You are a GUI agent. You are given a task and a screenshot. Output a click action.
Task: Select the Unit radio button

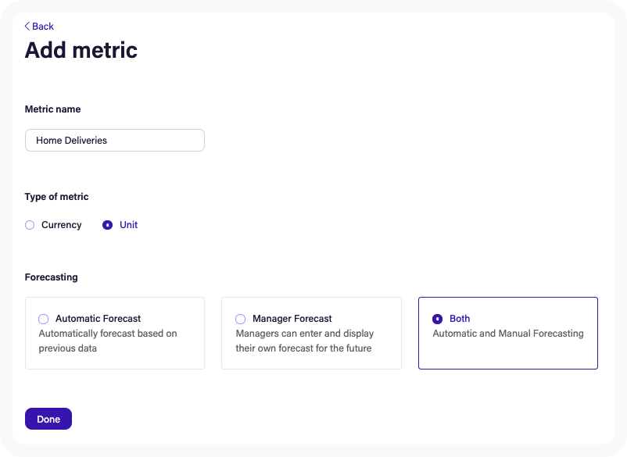point(106,225)
